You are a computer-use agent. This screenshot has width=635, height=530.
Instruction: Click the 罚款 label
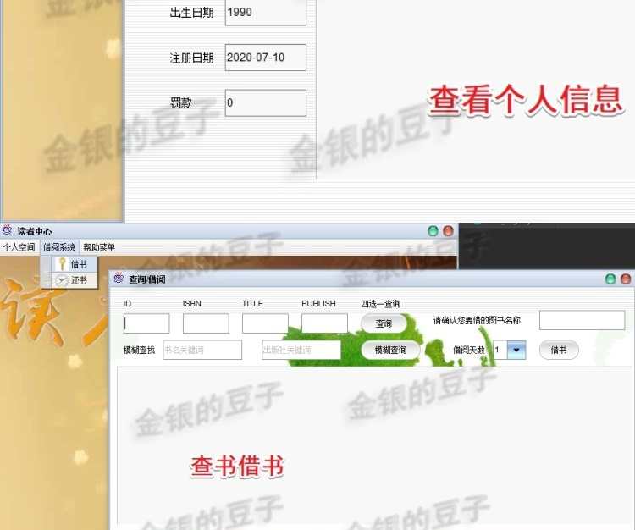(x=180, y=103)
